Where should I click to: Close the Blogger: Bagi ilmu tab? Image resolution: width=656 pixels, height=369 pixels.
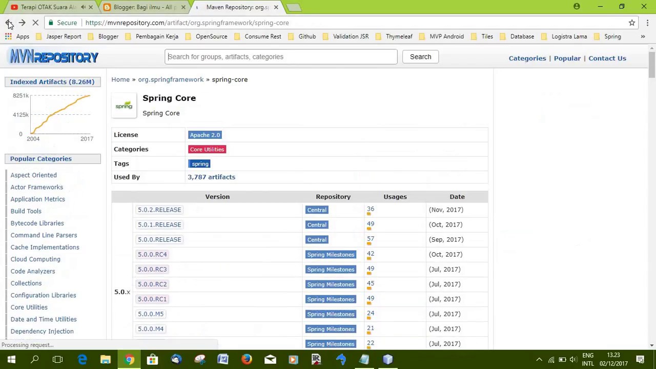[183, 7]
